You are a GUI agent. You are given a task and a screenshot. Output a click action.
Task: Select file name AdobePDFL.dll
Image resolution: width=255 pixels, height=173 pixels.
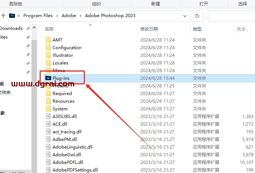pos(68,162)
